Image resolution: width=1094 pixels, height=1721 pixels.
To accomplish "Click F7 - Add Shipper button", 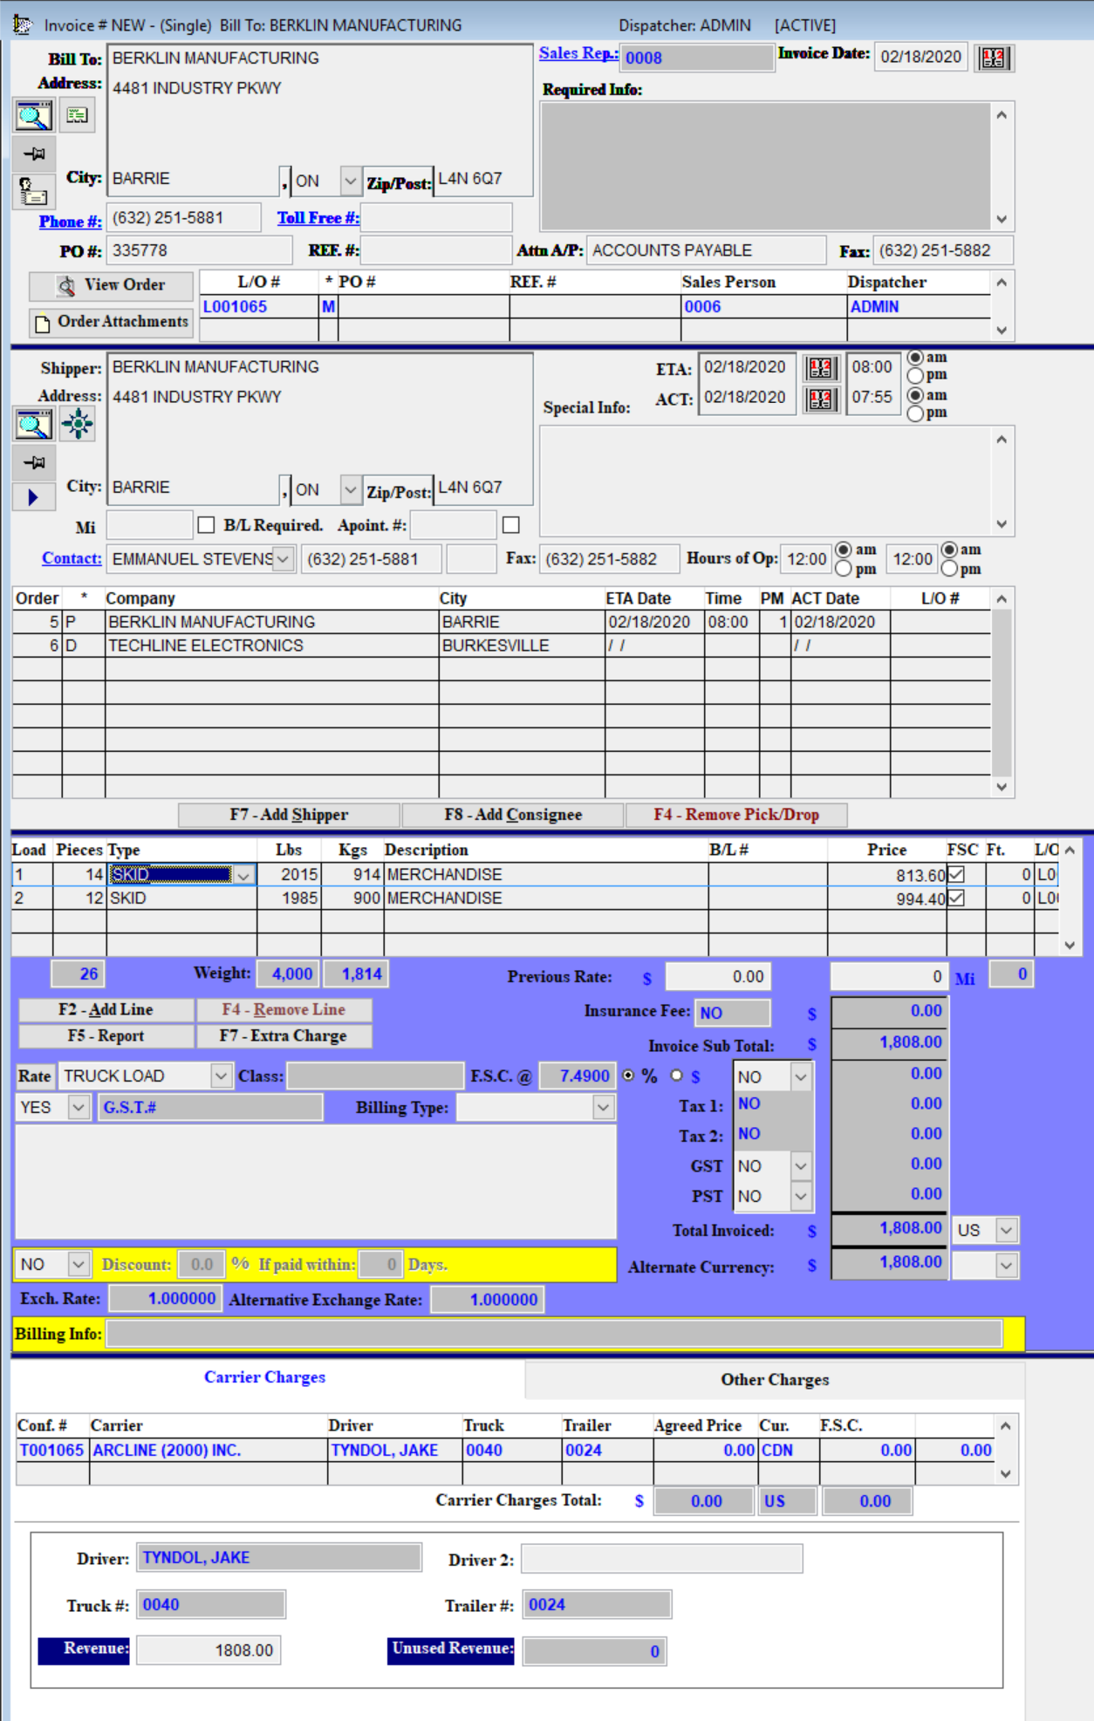I will pos(289,815).
